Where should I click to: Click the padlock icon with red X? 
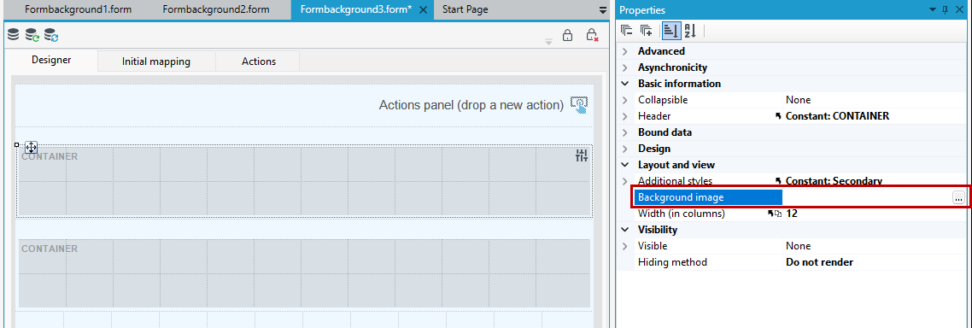592,36
